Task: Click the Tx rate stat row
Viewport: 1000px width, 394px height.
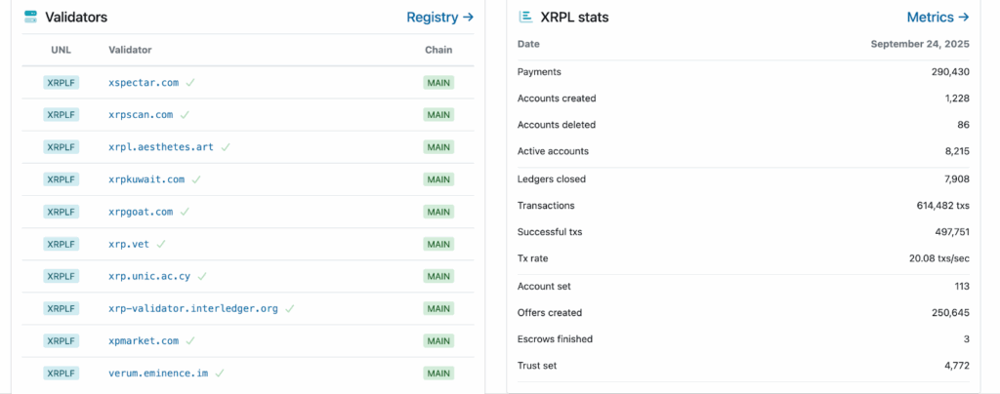Action: click(x=742, y=258)
